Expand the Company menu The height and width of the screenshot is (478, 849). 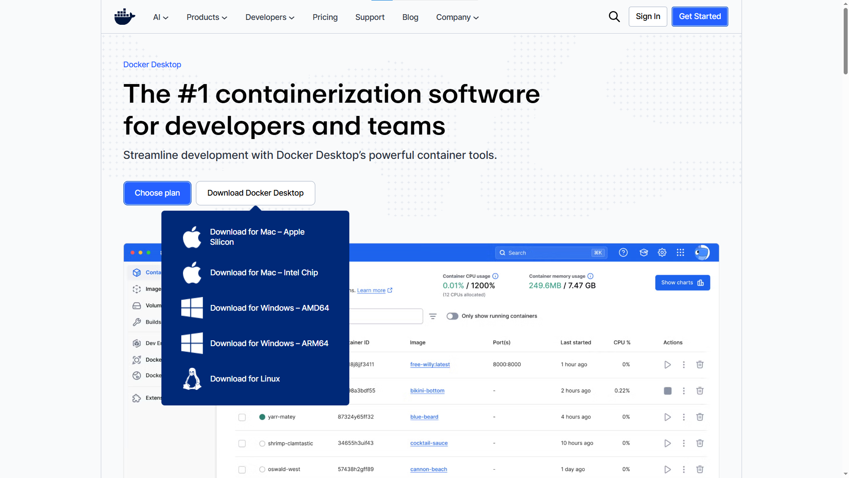[x=457, y=17]
